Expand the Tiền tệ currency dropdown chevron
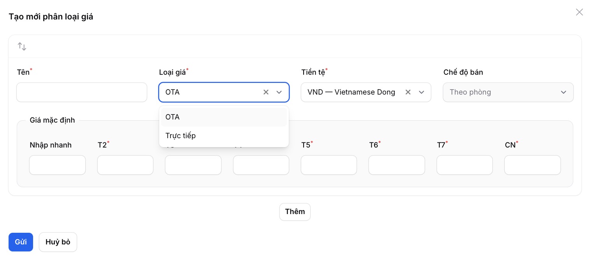This screenshot has height=260, width=590. [421, 92]
